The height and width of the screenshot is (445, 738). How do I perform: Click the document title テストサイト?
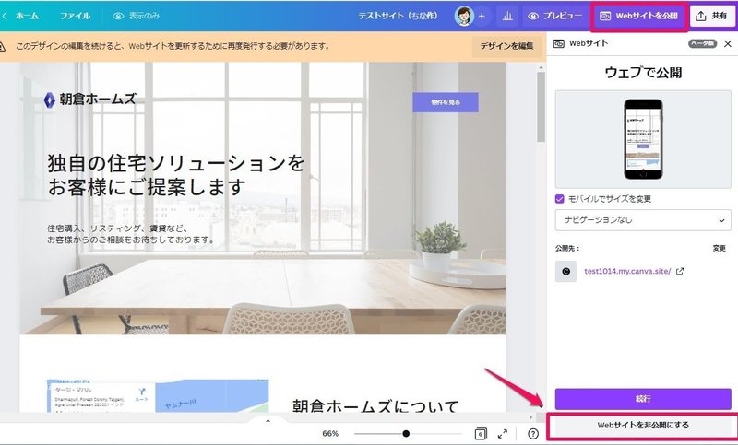click(398, 16)
